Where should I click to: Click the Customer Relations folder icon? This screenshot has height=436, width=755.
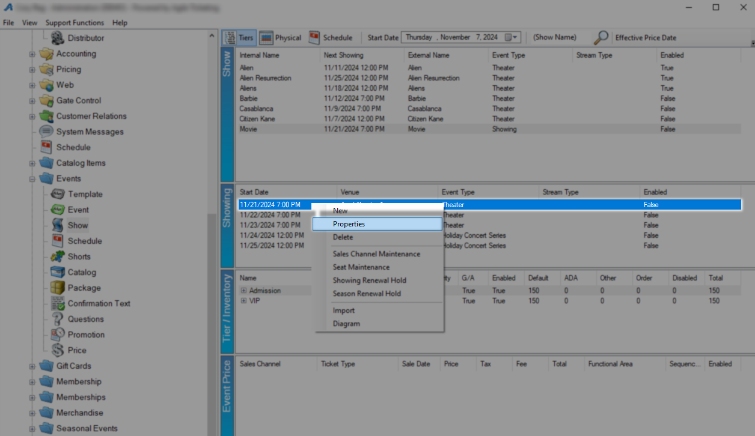point(46,117)
